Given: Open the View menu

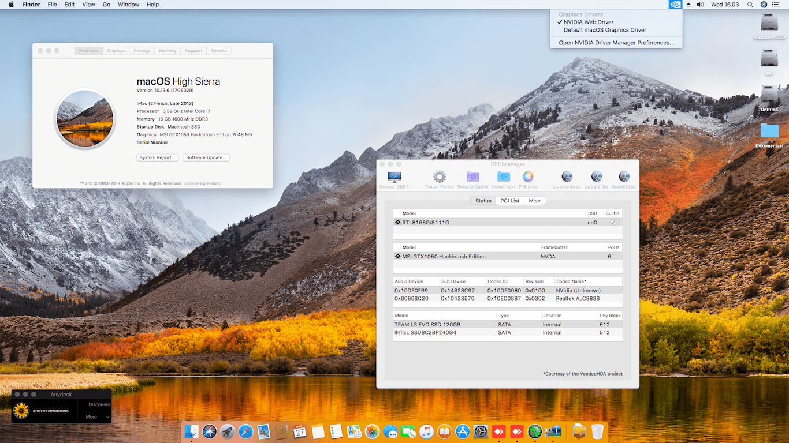Looking at the screenshot, I should [x=88, y=5].
